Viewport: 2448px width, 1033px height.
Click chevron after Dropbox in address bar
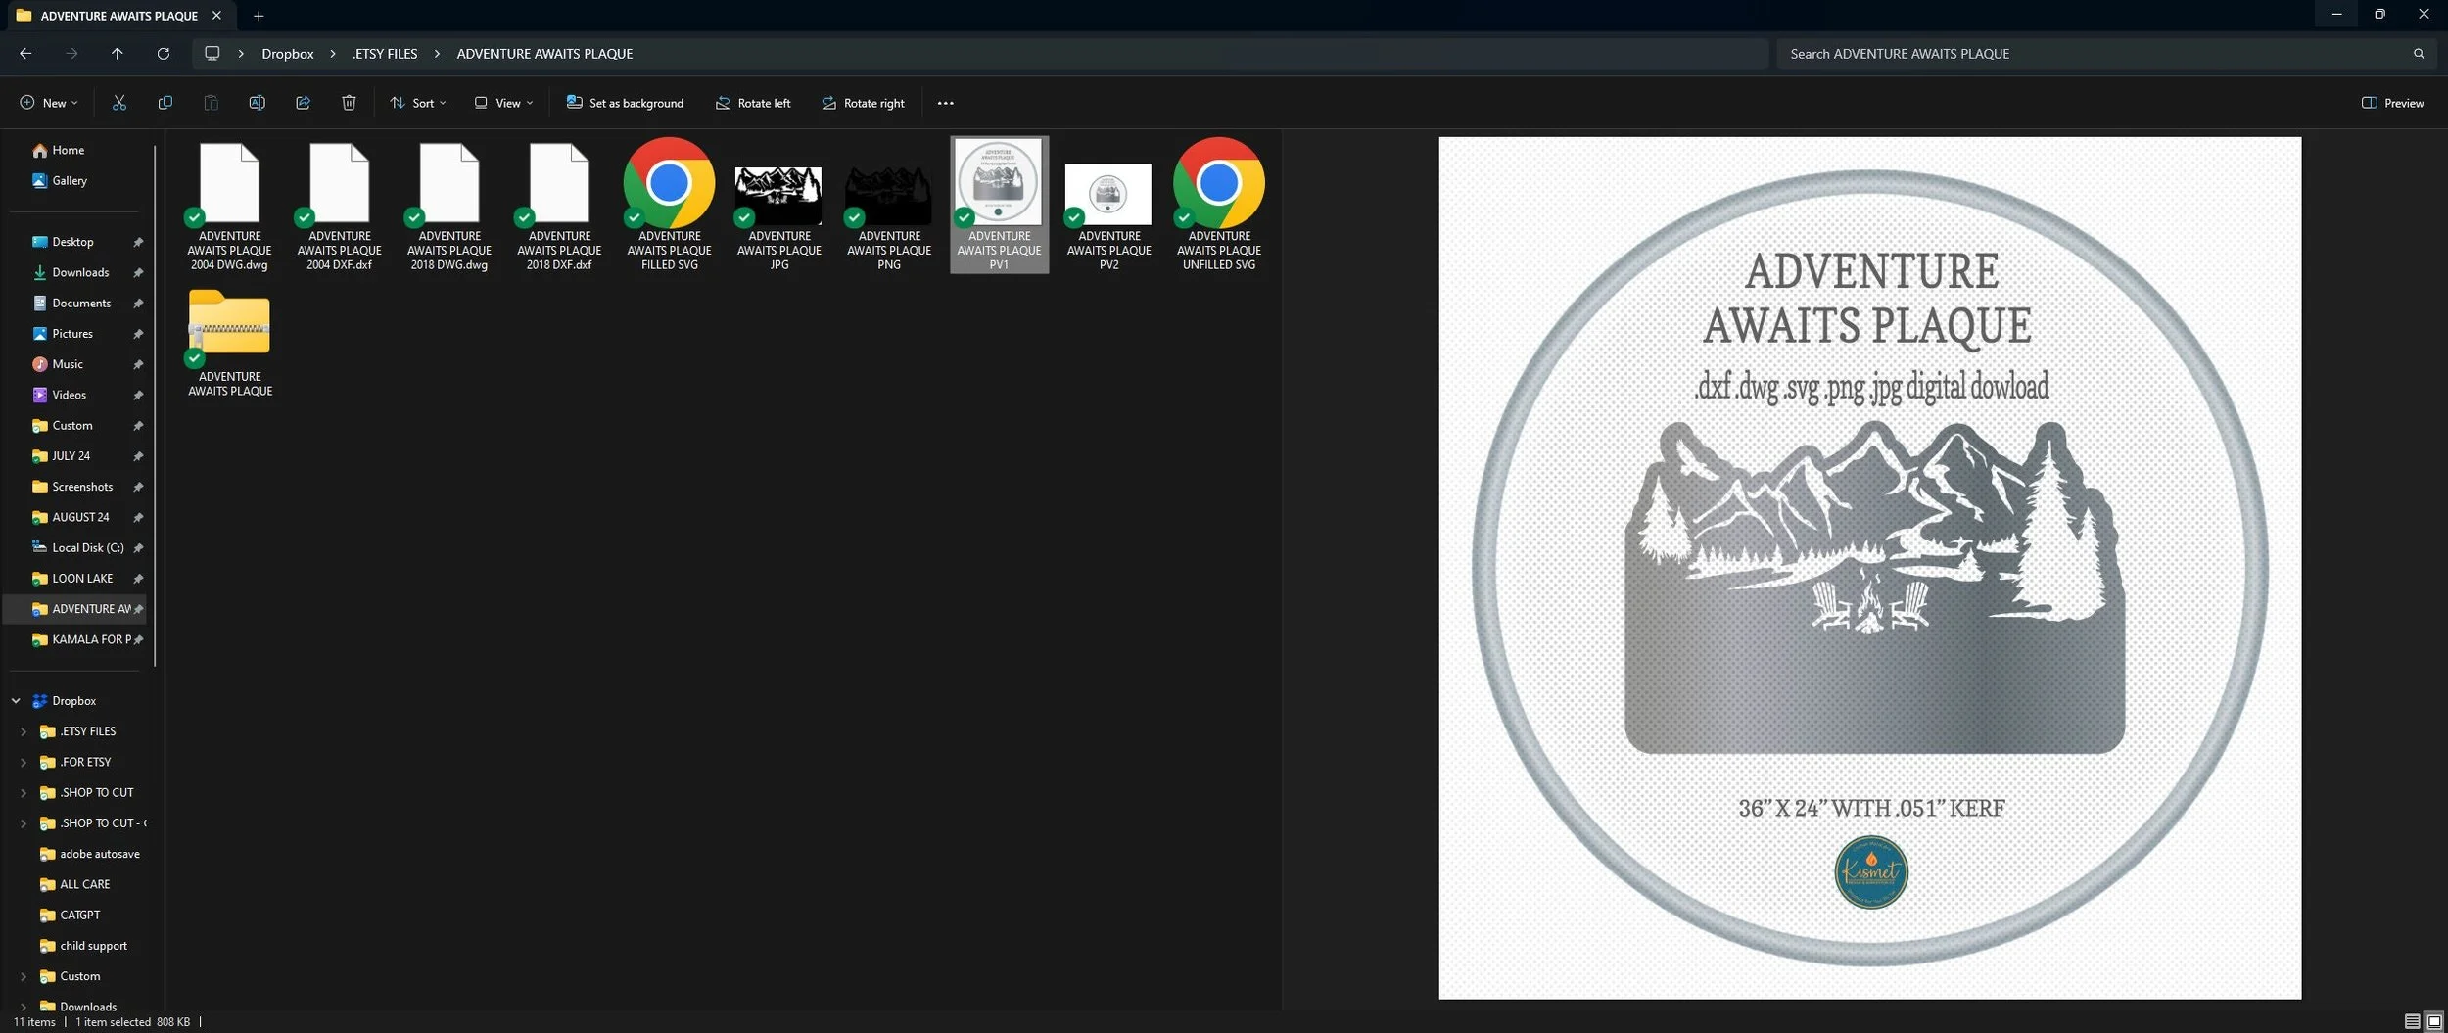click(x=333, y=54)
